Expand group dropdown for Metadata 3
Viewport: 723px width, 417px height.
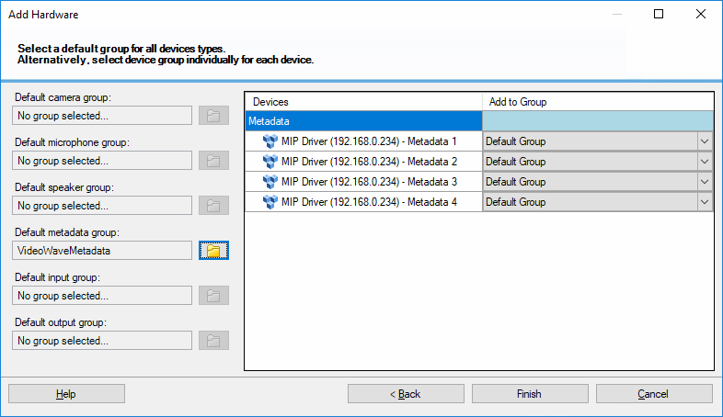pyautogui.click(x=704, y=182)
